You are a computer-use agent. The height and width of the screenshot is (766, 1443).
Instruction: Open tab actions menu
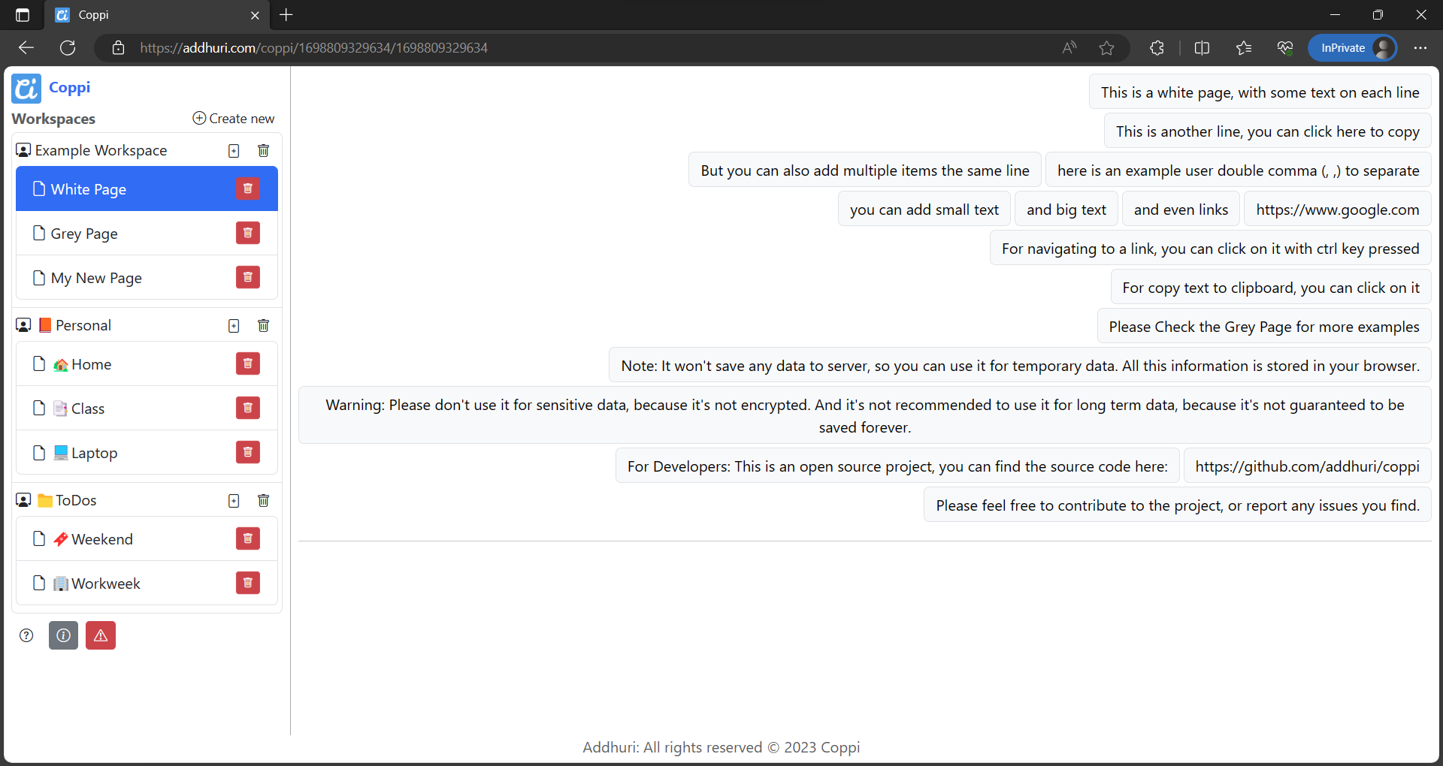pyautogui.click(x=23, y=15)
